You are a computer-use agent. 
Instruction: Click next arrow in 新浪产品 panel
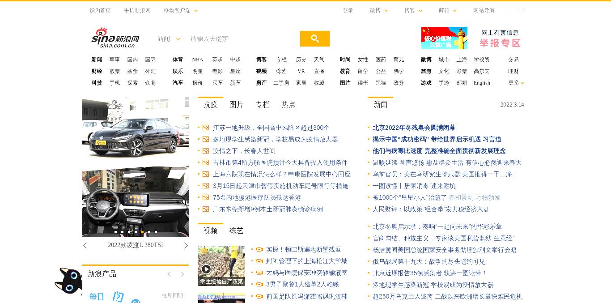click(x=182, y=274)
